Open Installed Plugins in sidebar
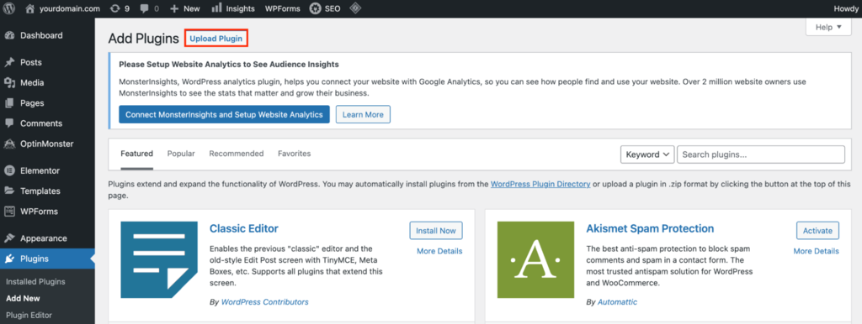 [x=35, y=282]
